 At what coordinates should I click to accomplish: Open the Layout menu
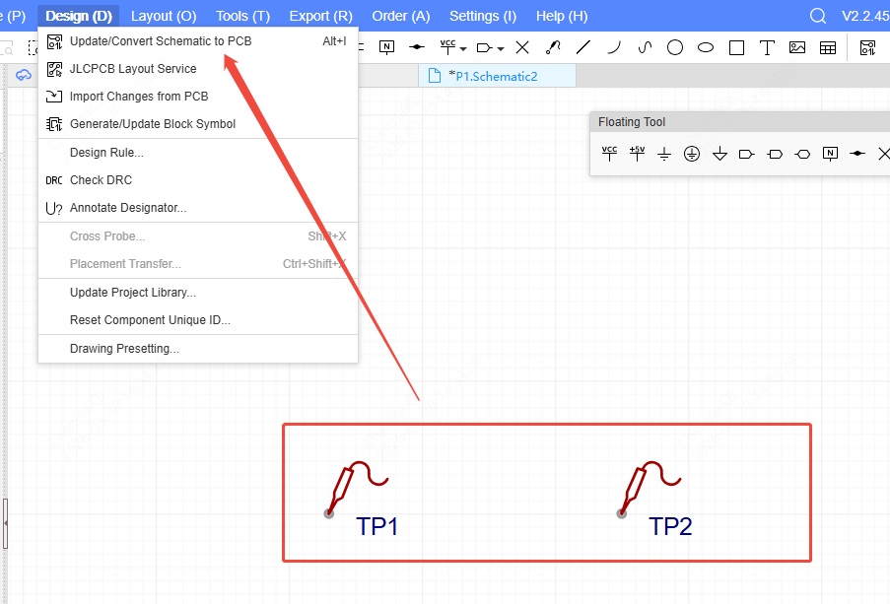(x=164, y=16)
